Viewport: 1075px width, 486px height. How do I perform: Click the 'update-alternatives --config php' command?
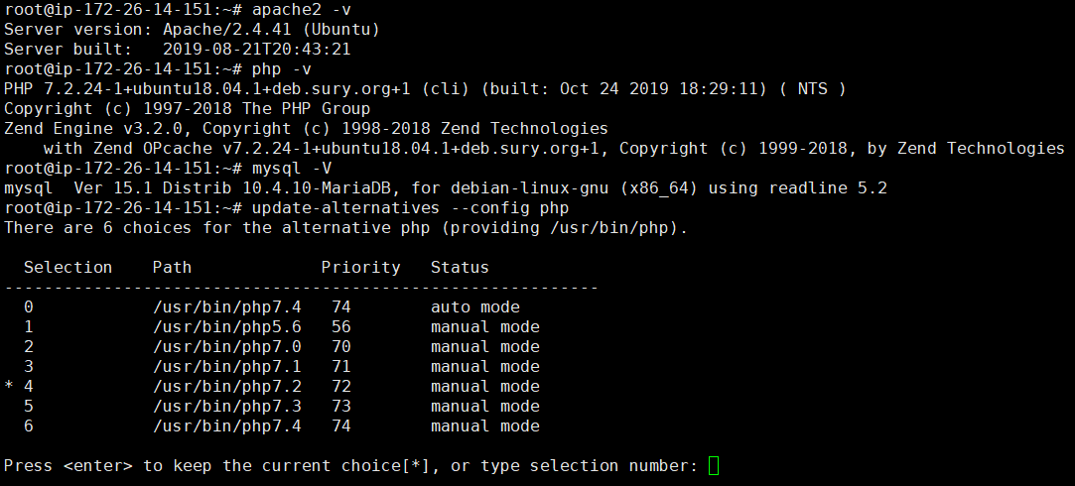pyautogui.click(x=410, y=208)
